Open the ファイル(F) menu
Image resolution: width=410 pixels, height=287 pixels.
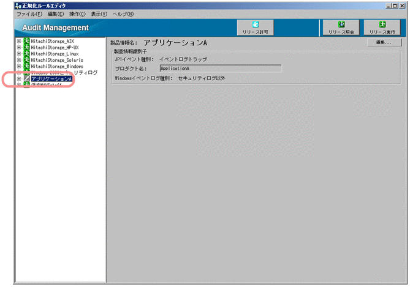[29, 14]
